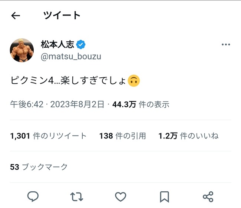The height and width of the screenshot is (208, 241).
Task: View the 138 quote tweets
Action: [122, 136]
